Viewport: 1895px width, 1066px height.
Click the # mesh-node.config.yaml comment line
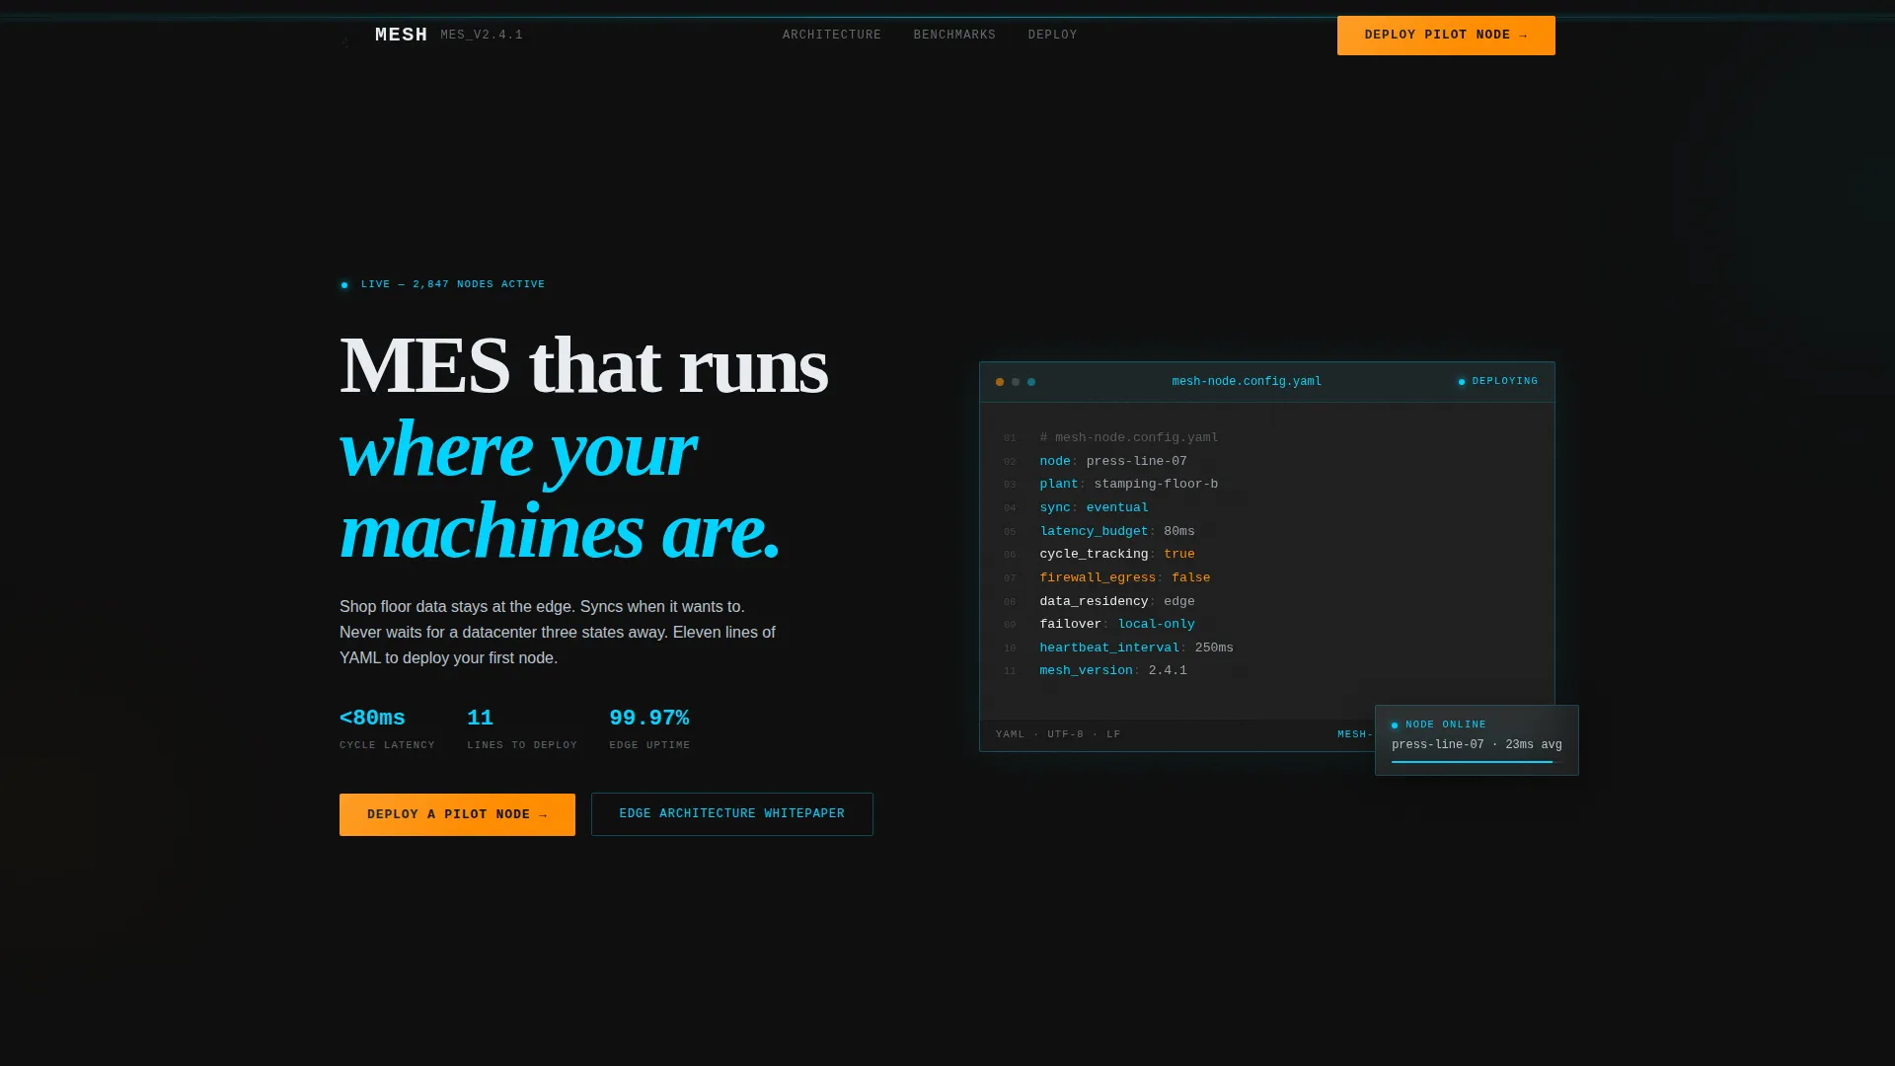coord(1128,437)
